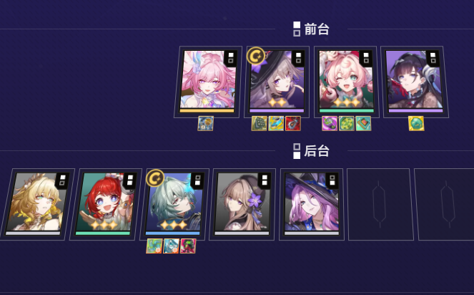Toggle the position indicator on the black-haired woman's card

(433, 58)
